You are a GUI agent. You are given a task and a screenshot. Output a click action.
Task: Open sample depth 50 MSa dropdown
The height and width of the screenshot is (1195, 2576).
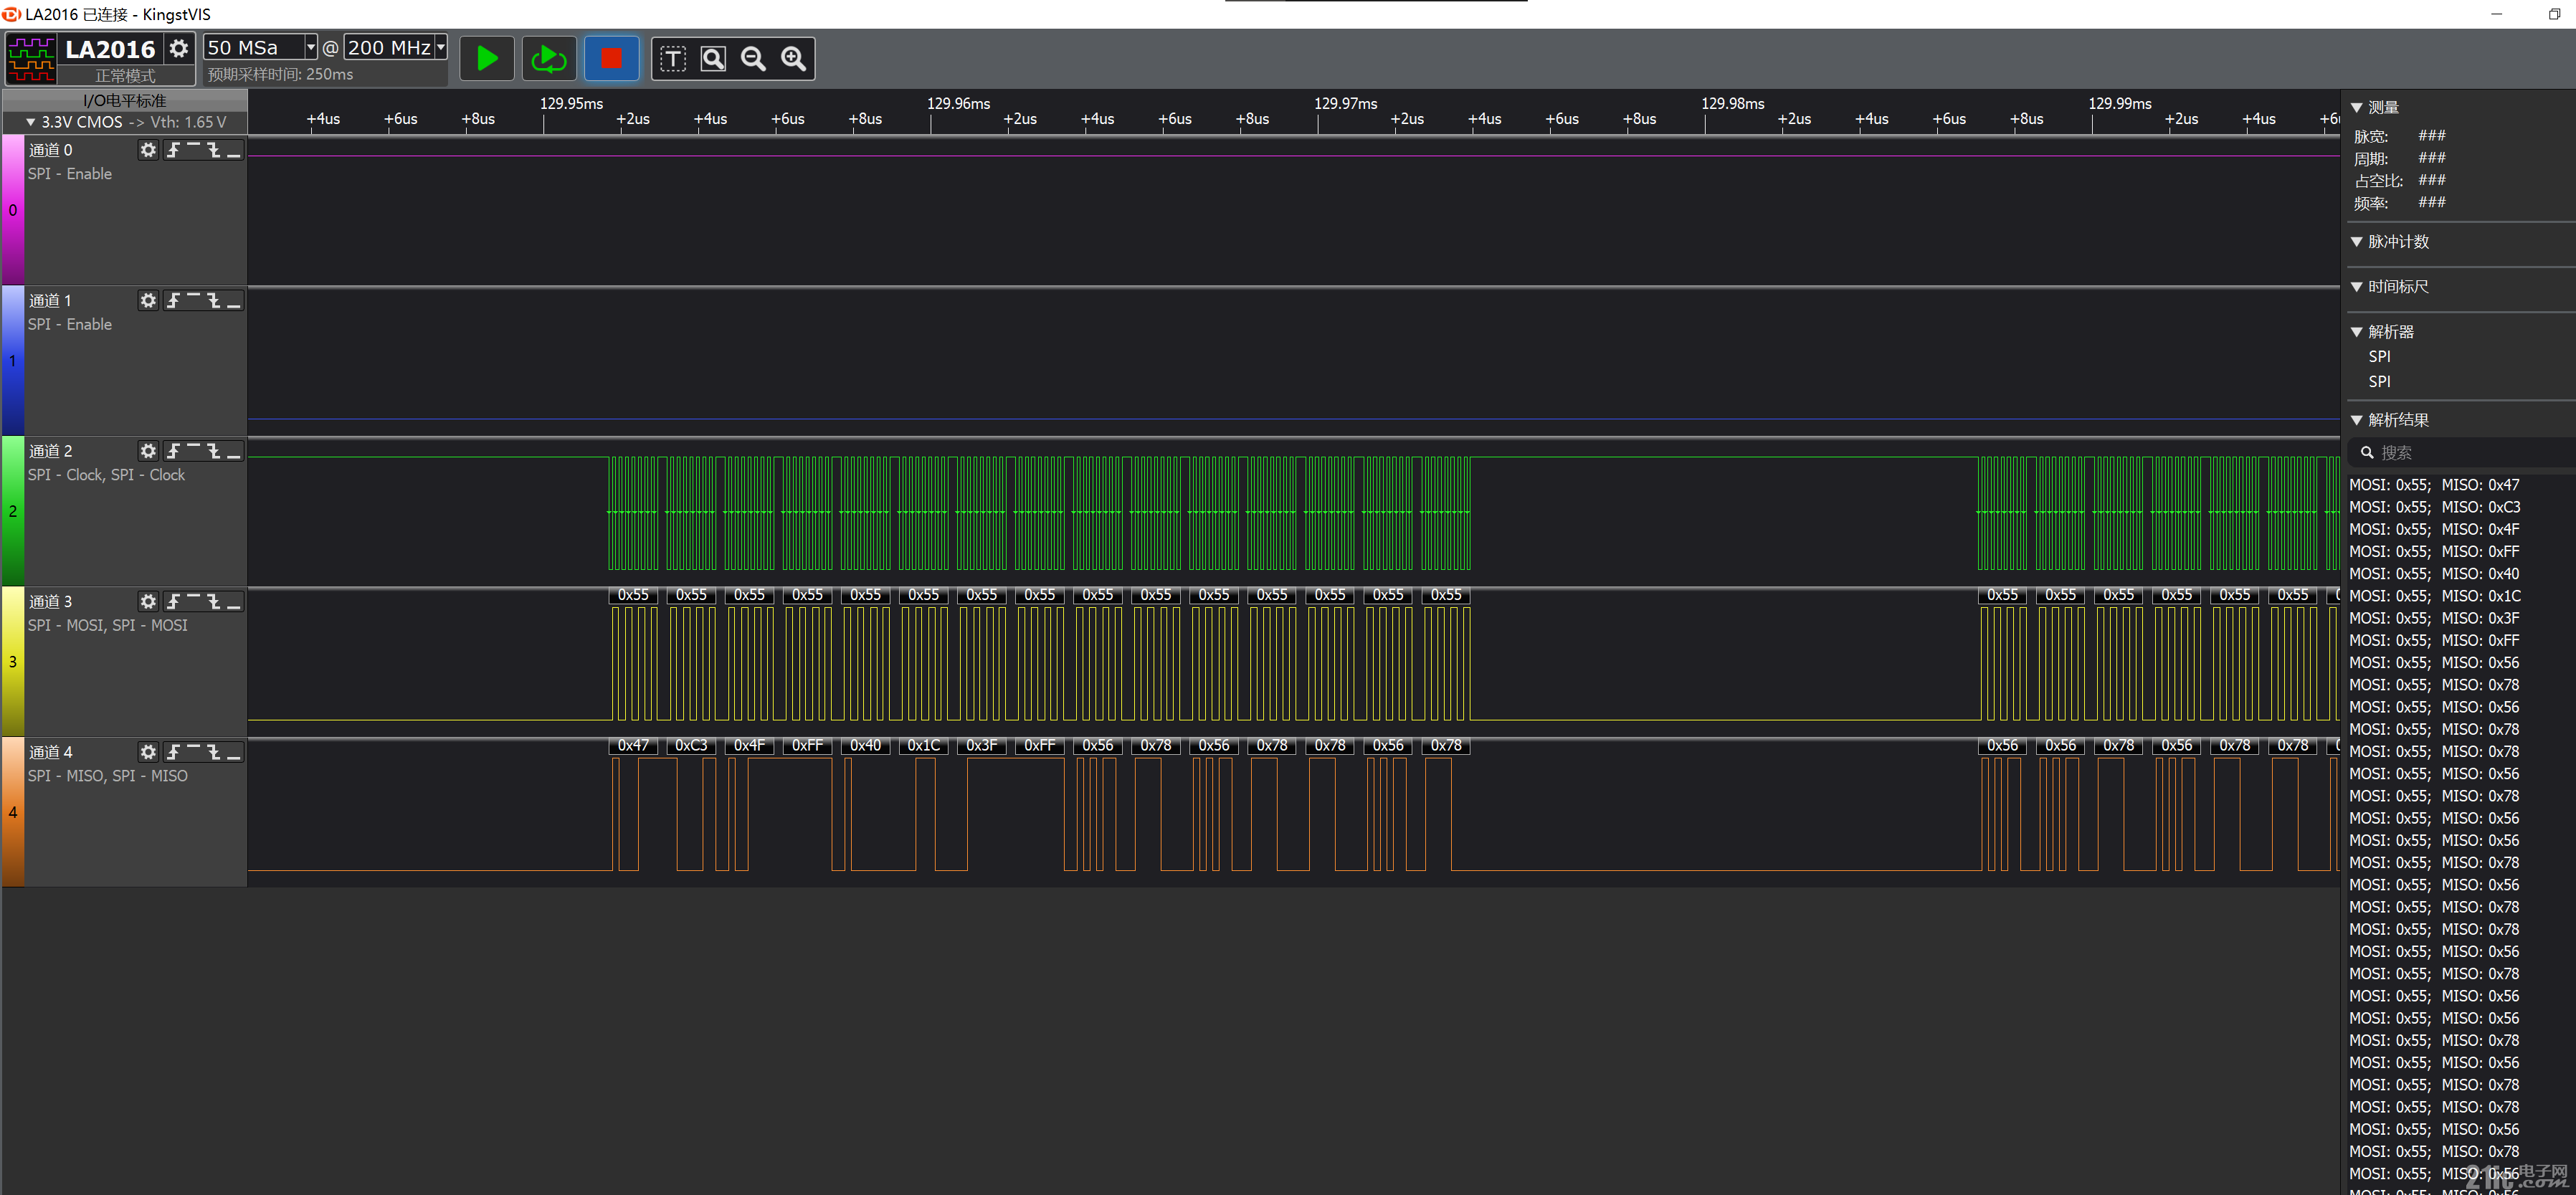pos(311,47)
